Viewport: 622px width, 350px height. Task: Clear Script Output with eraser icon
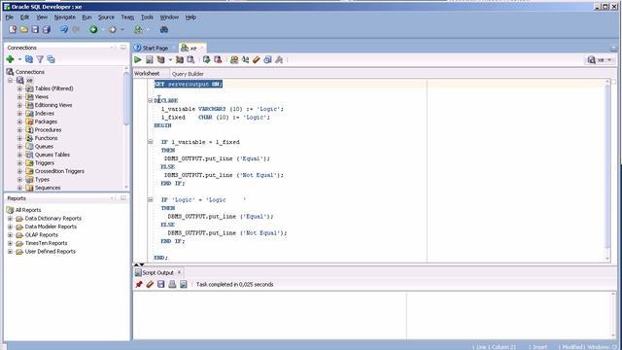tap(150, 284)
